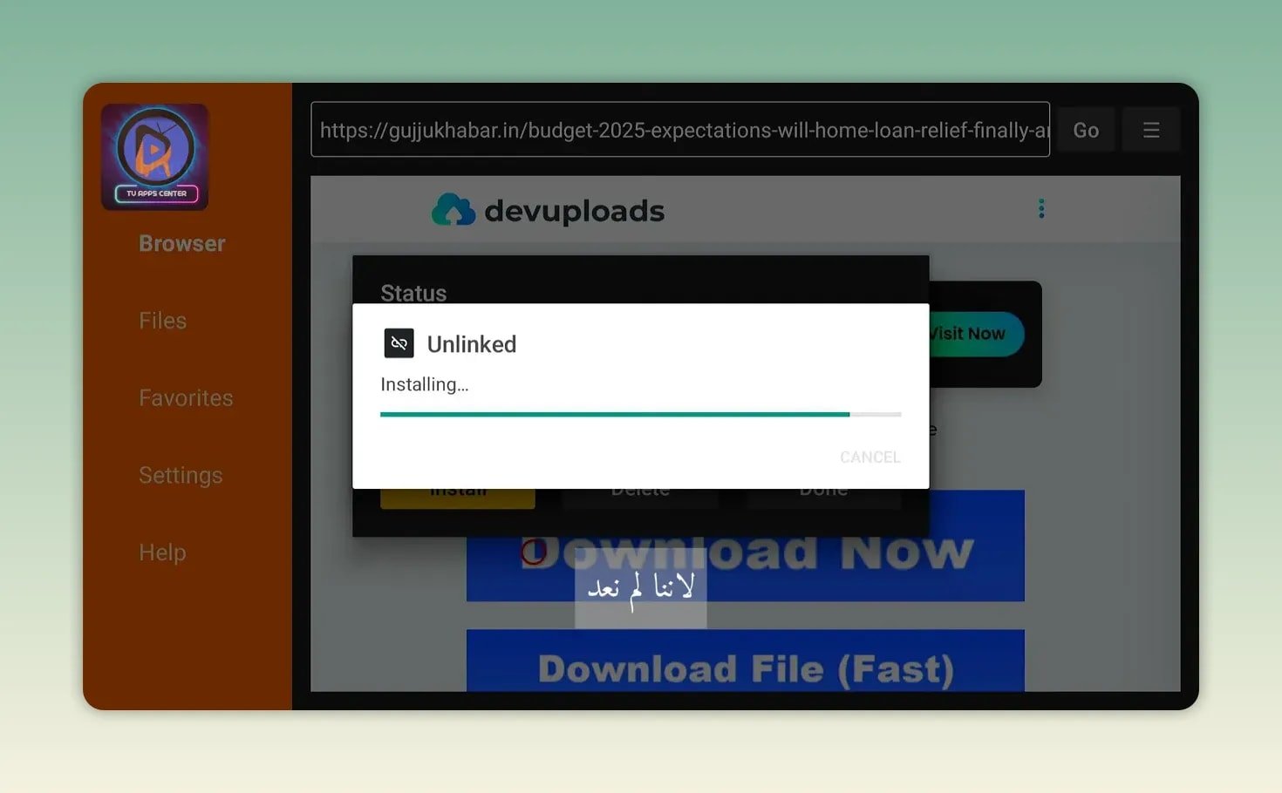The image size is (1282, 793).
Task: Click the Visit Now button
Action: 977,334
